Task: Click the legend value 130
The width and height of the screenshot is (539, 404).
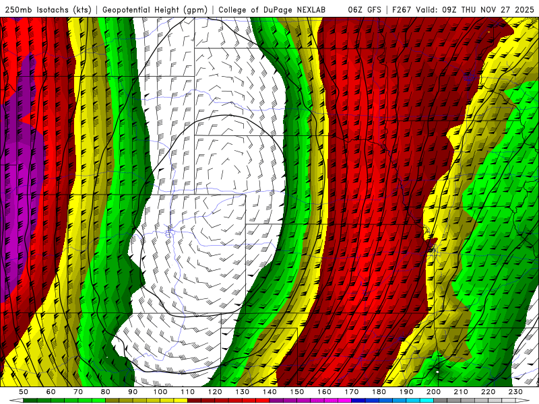Action: [243, 392]
